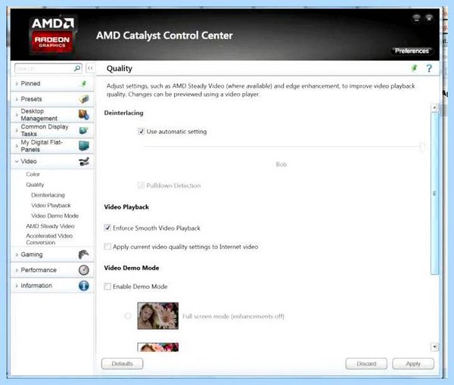Click the search magnifier icon
Screen dimensions: 454x385
[77, 68]
